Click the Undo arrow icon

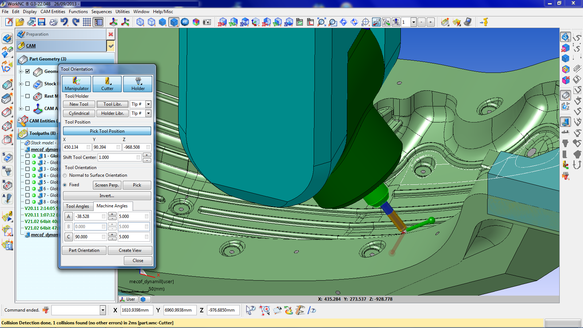coord(64,22)
